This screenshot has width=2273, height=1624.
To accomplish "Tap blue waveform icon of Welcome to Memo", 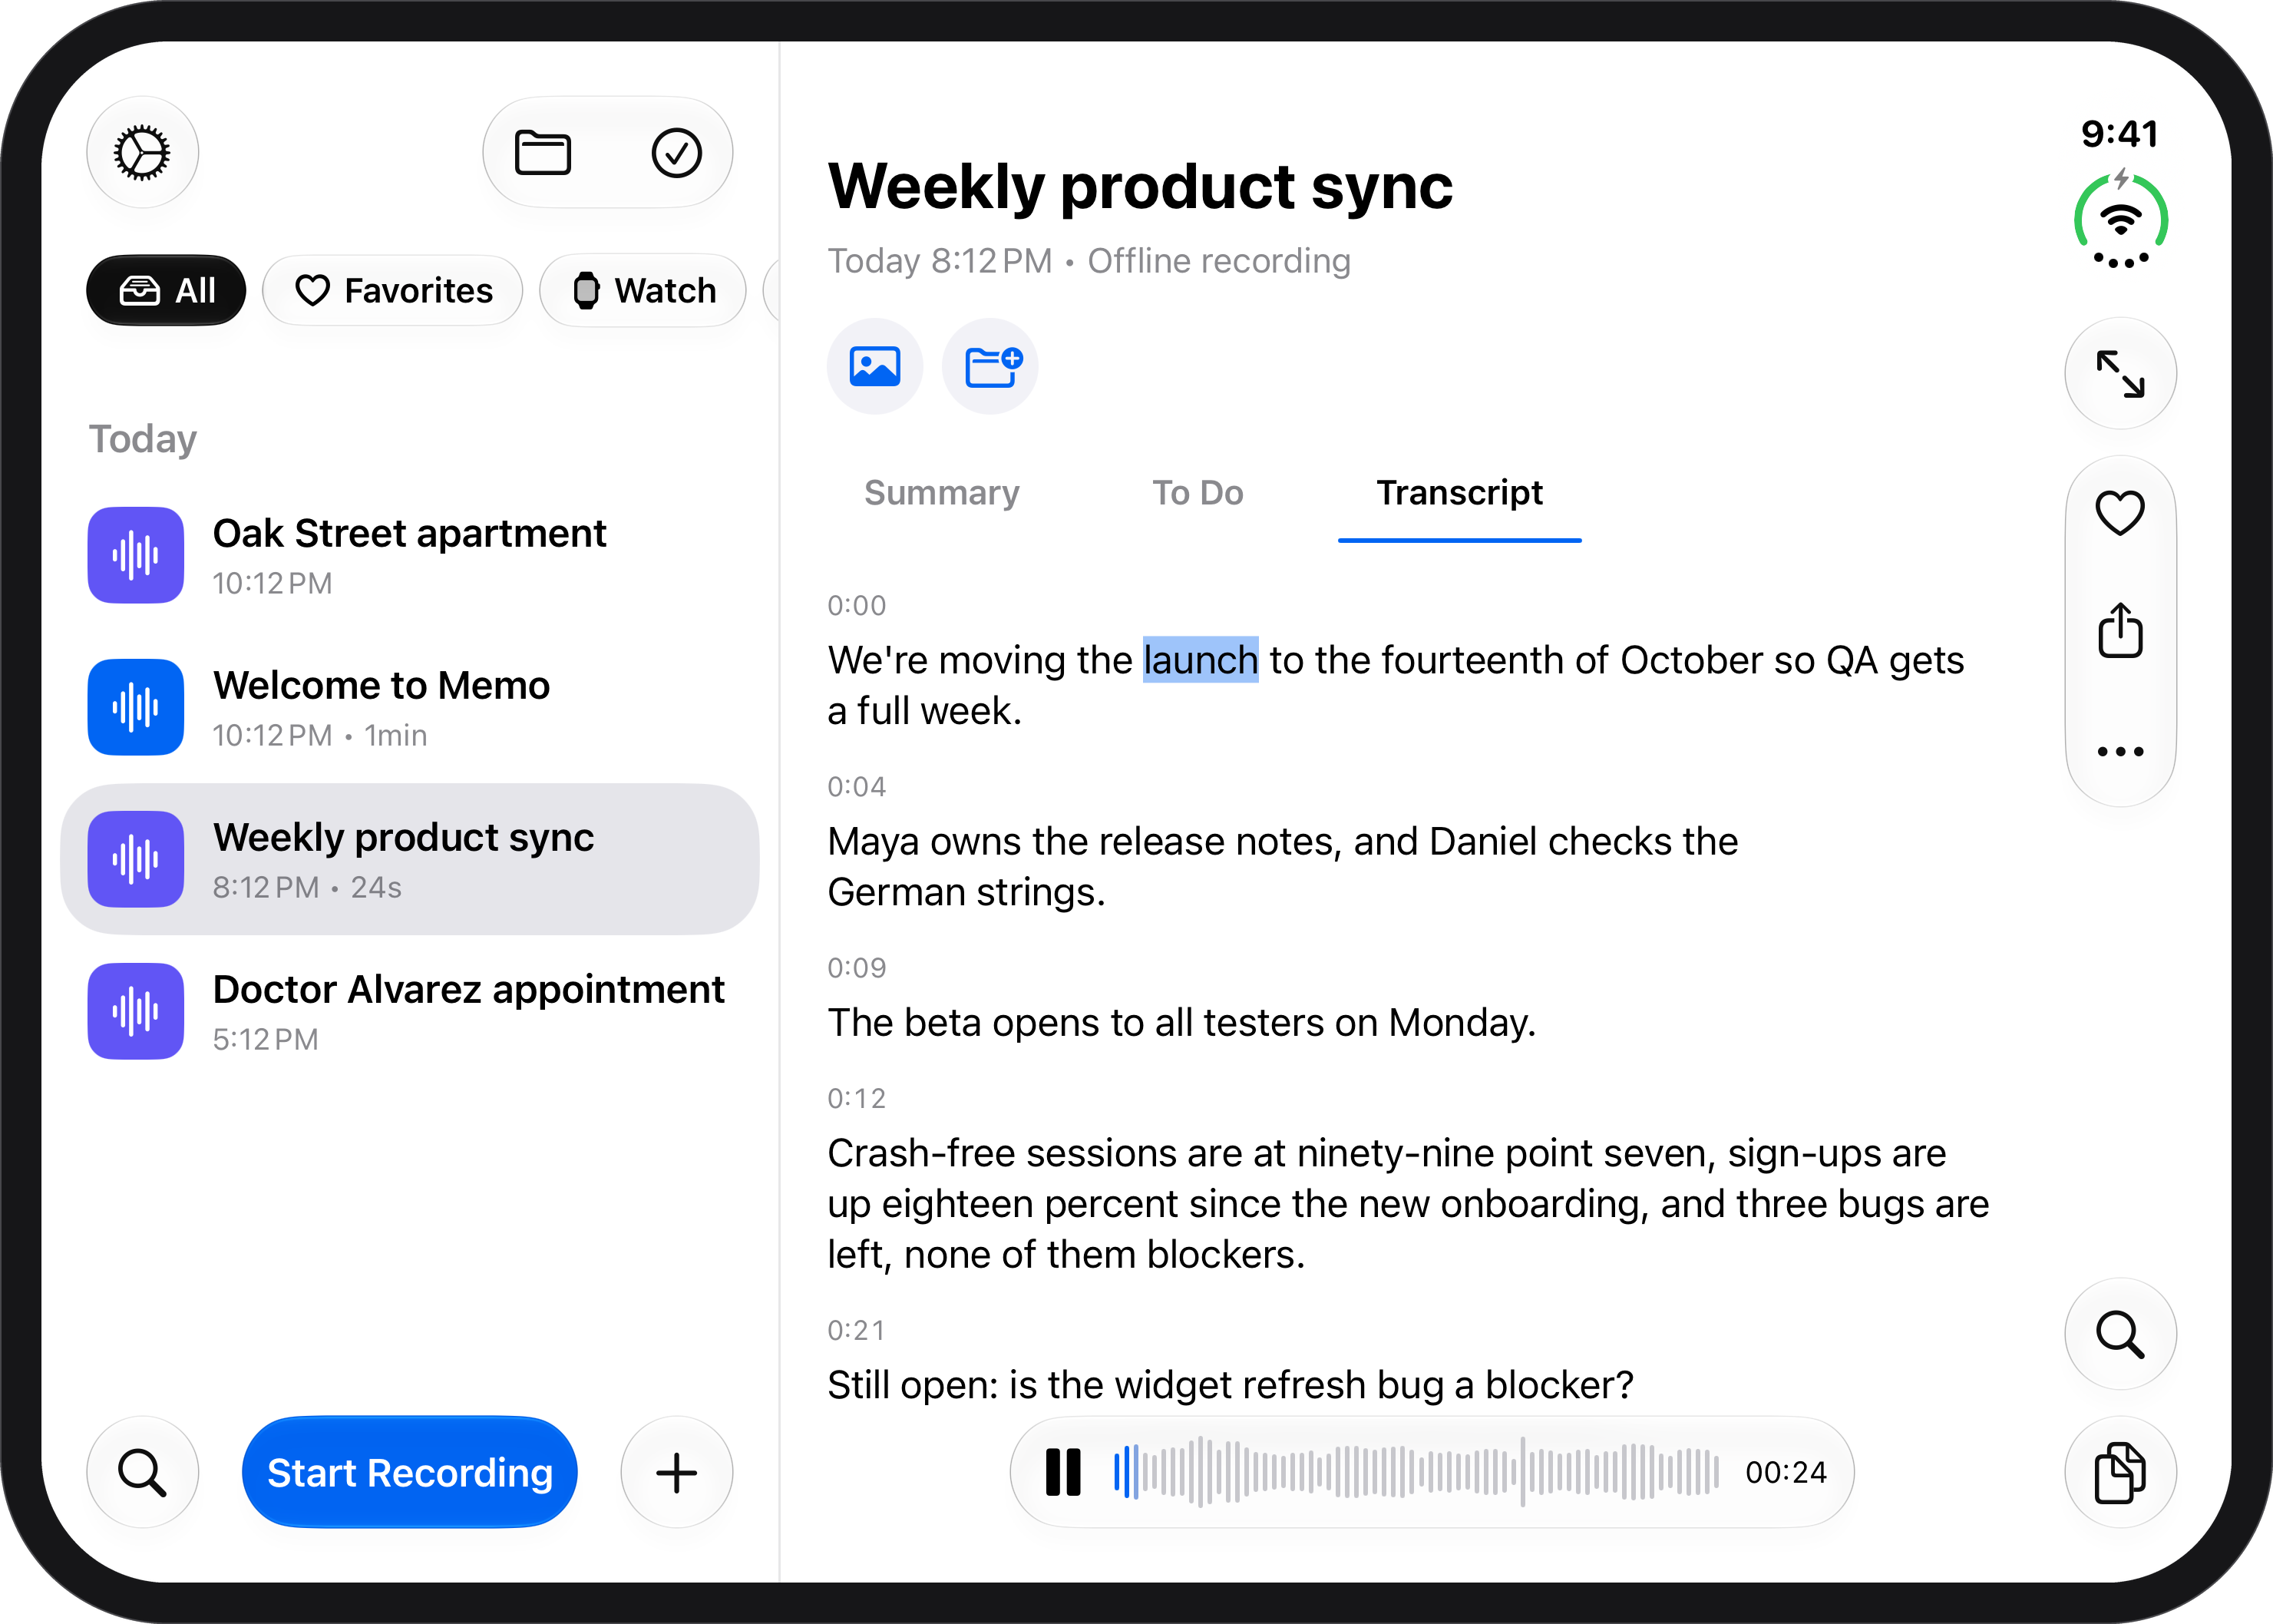I will tap(136, 708).
